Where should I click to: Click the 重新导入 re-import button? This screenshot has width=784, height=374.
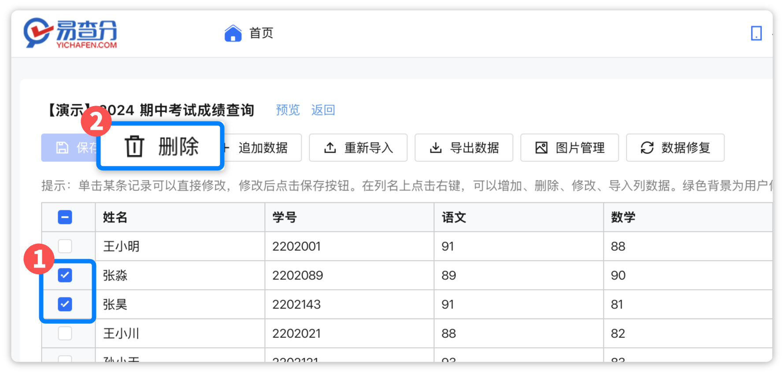358,148
